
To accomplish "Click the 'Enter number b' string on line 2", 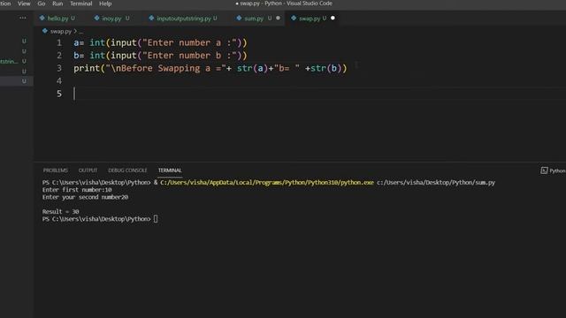I will tap(189, 56).
